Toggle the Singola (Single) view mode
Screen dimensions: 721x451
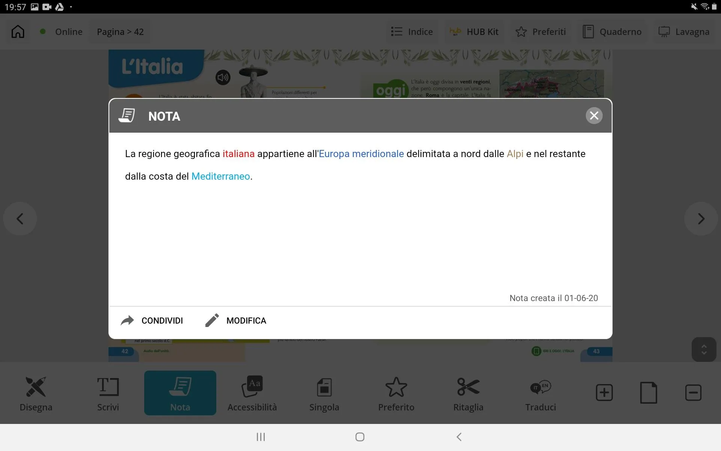324,393
